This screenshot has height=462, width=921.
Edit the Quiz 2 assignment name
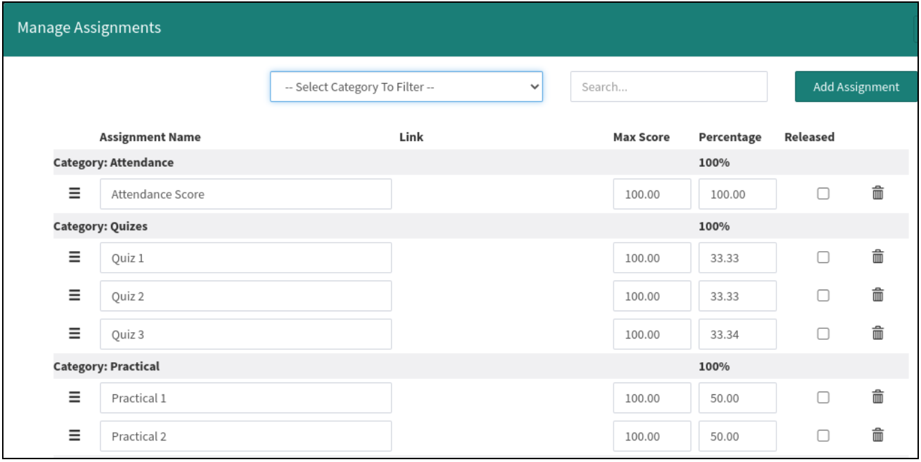[x=246, y=296]
